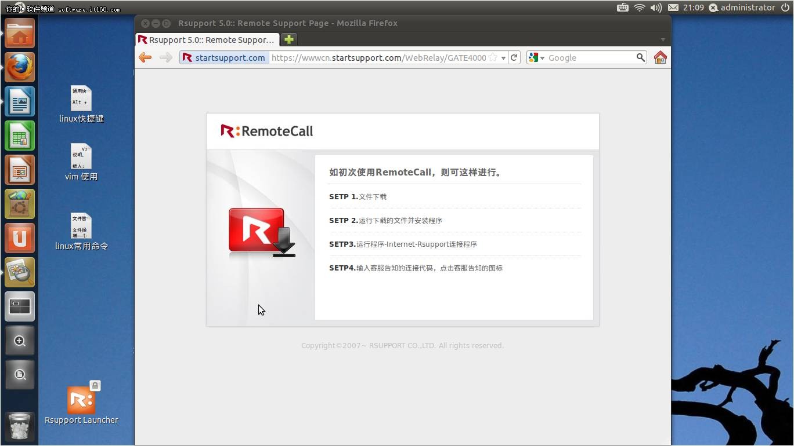
Task: Open the workspace switcher in the dock
Action: coord(20,306)
